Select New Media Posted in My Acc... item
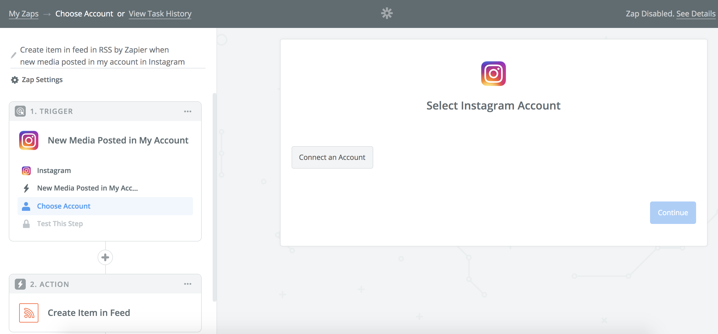The image size is (718, 334). [87, 188]
